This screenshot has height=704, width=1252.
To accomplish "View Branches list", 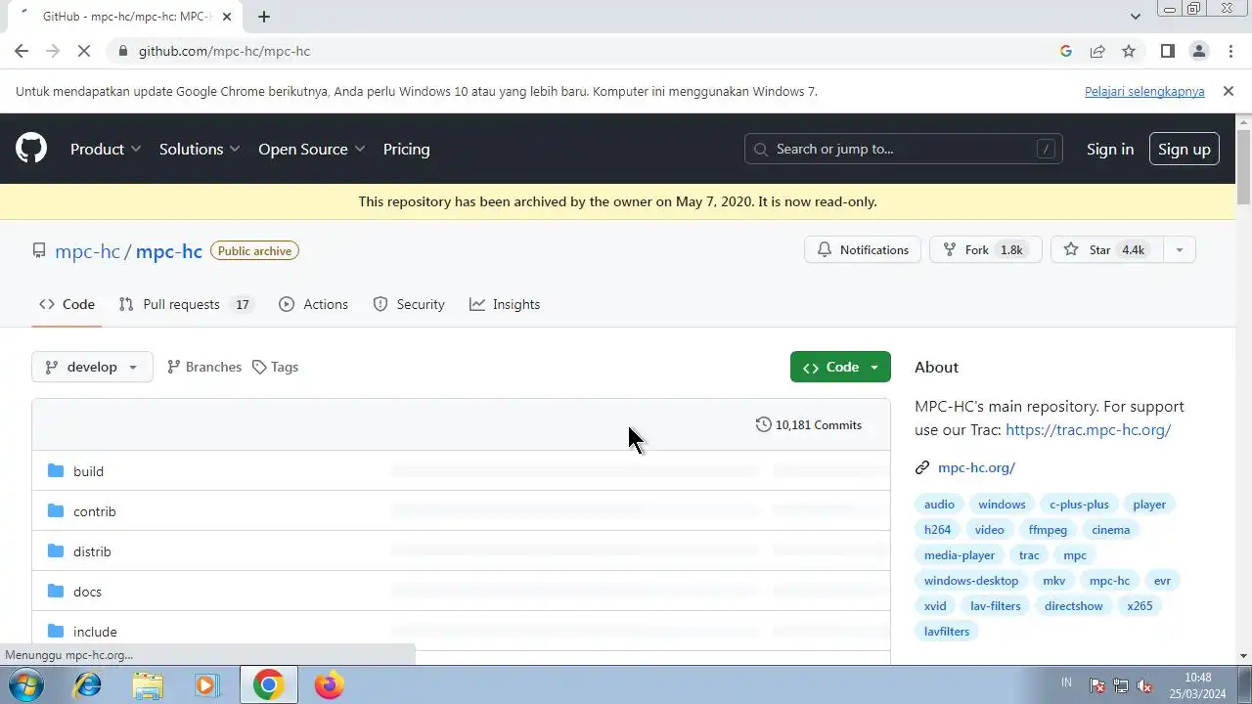I will pyautogui.click(x=204, y=367).
